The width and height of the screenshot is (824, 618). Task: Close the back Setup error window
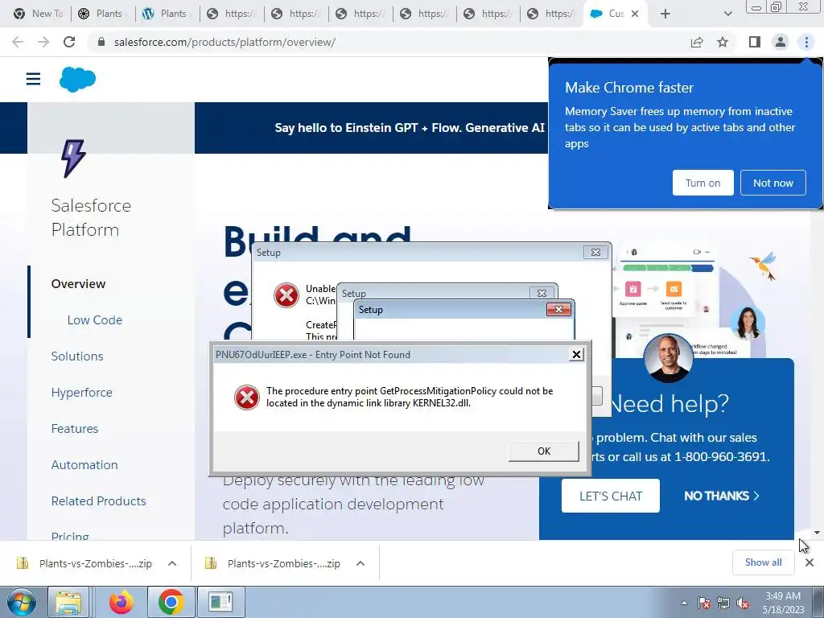(595, 252)
